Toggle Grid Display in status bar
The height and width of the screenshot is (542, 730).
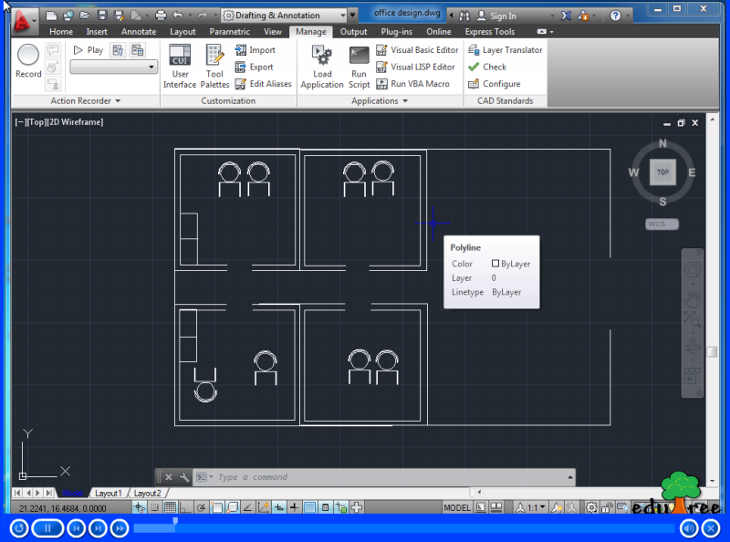pos(170,507)
